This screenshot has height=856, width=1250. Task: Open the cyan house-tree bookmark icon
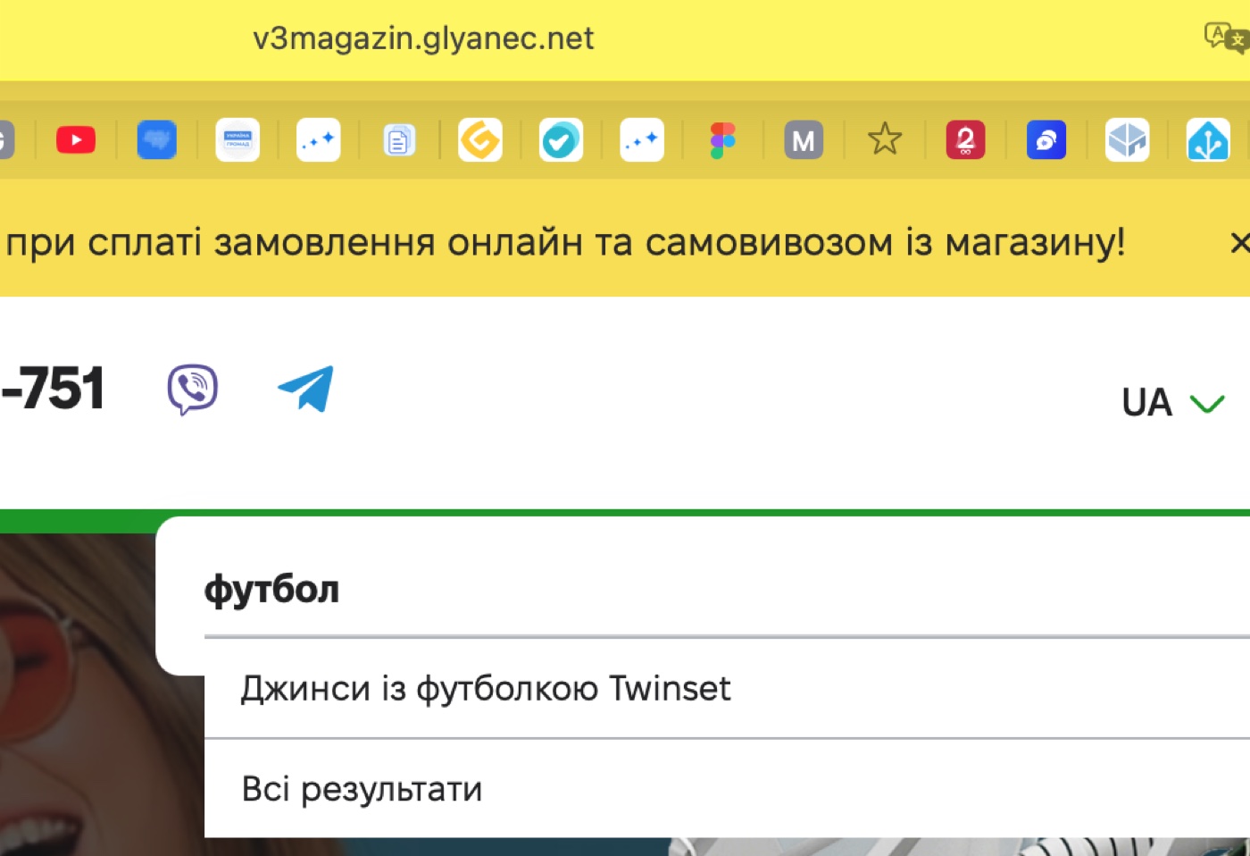pos(1208,140)
